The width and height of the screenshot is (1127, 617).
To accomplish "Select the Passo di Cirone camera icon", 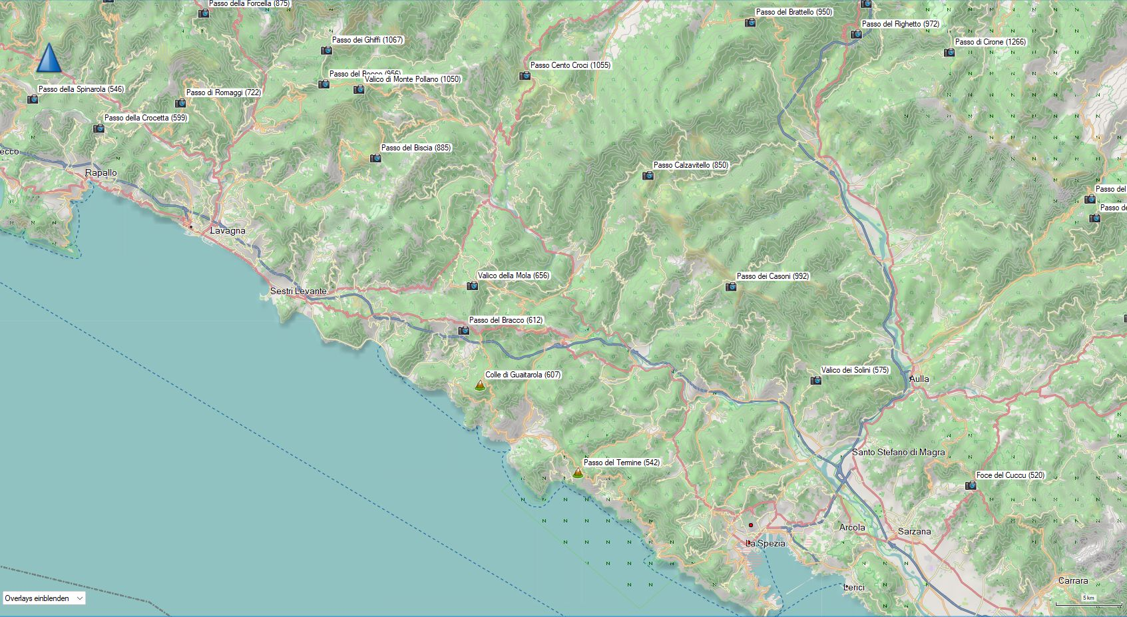I will pos(949,53).
